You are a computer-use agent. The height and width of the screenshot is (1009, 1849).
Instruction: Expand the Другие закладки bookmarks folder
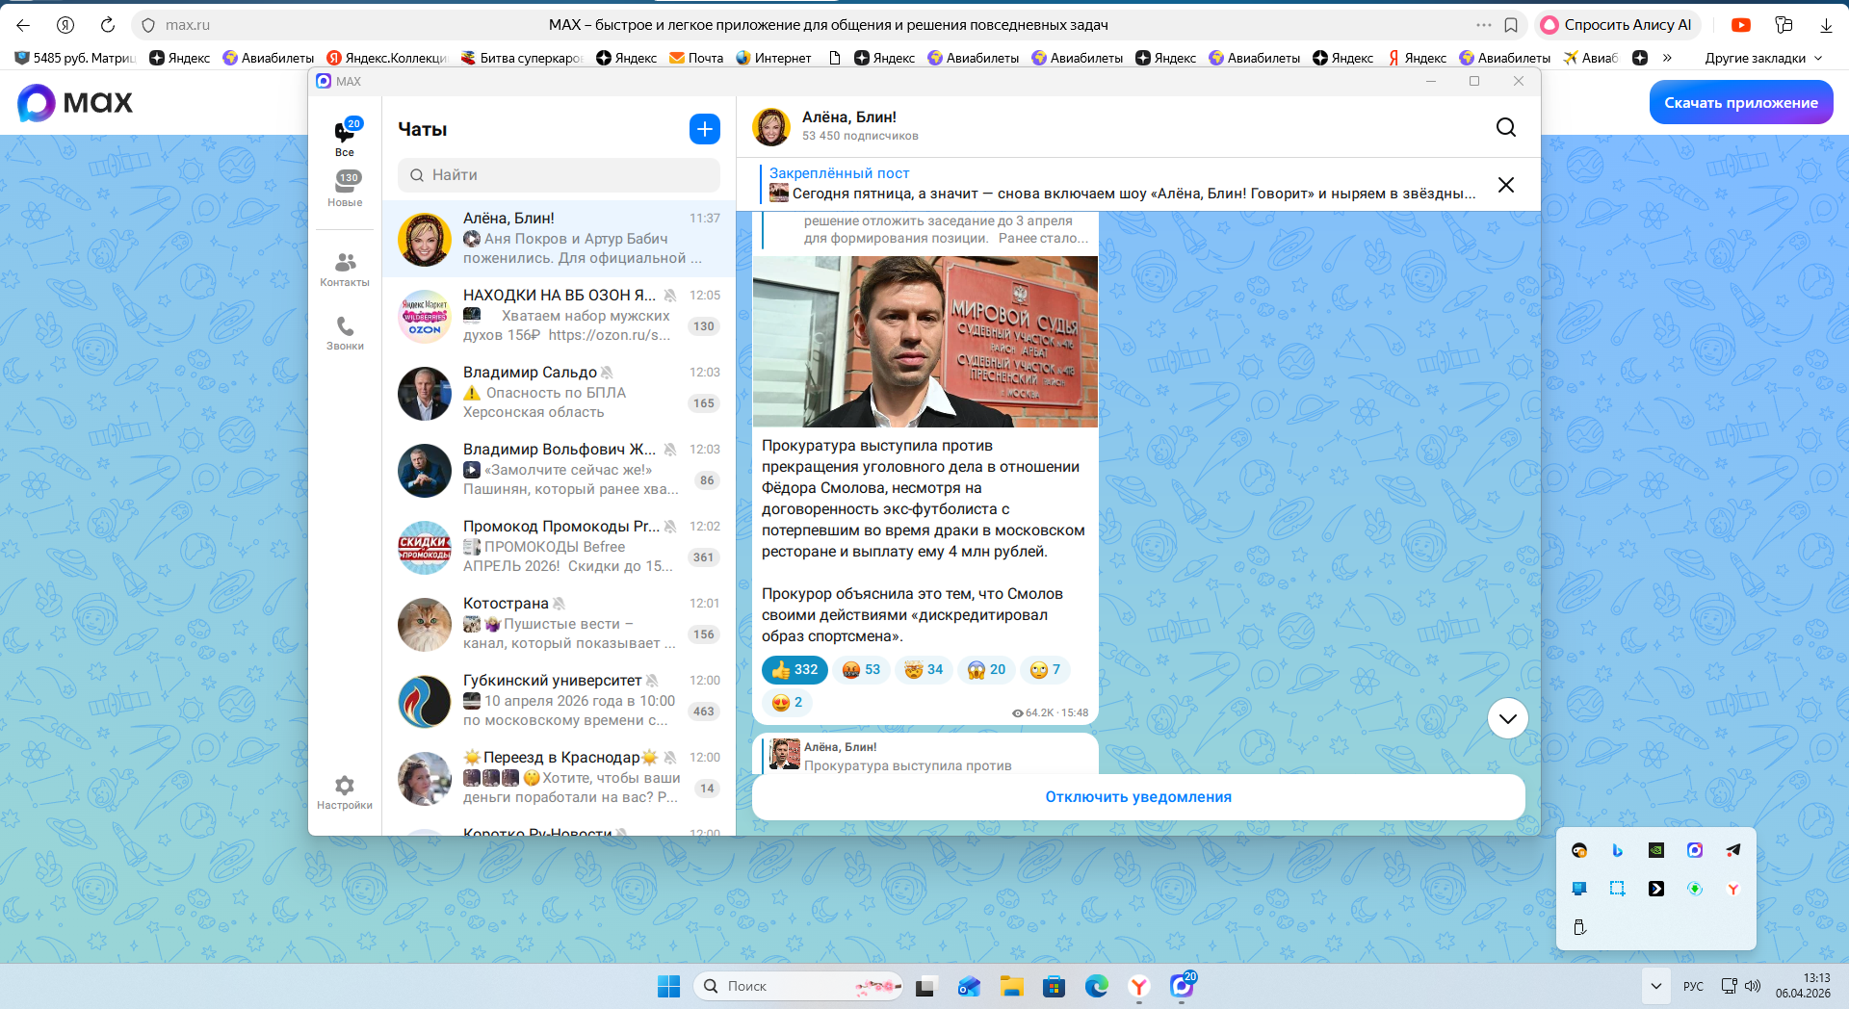coord(1763,58)
